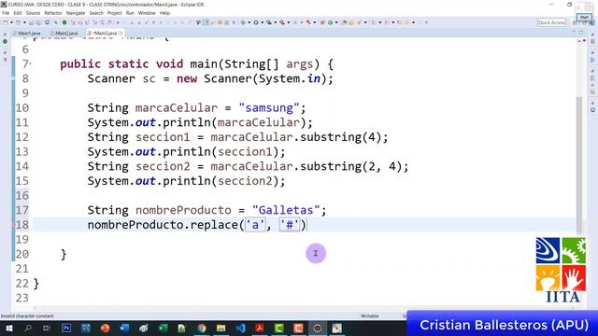The width and height of the screenshot is (598, 336).
Task: Expand the Run dropdown arrow
Action: (x=262, y=22)
